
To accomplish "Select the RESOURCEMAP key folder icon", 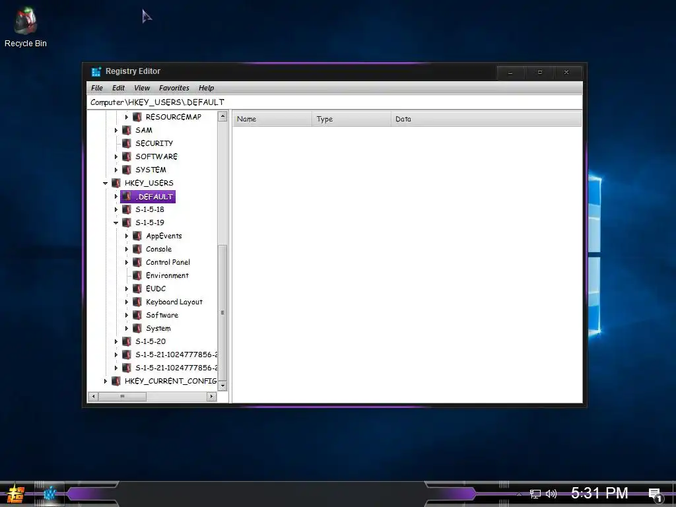I will [137, 117].
